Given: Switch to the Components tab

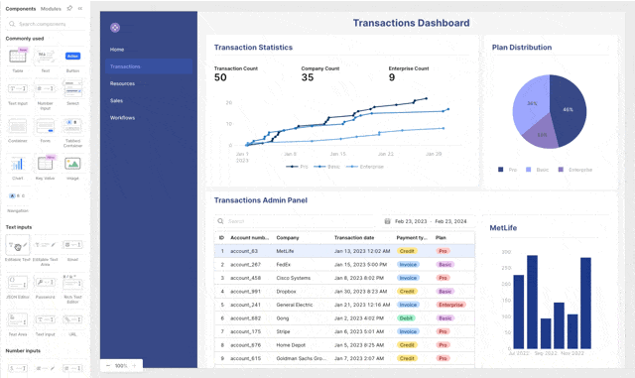Looking at the screenshot, I should (21, 9).
